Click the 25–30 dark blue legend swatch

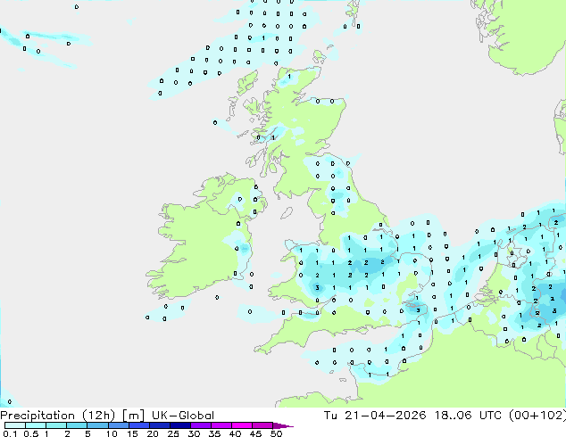[180, 425]
